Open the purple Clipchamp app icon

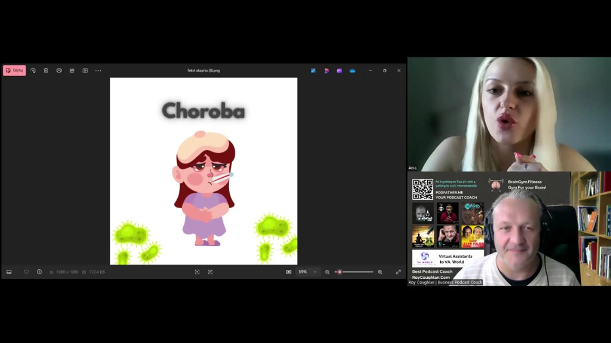339,71
